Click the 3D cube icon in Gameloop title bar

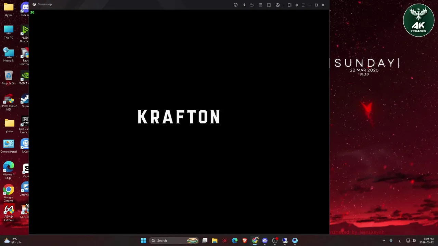[x=278, y=5]
